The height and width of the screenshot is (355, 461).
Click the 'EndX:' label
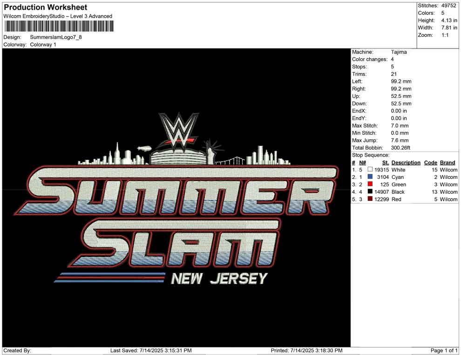pyautogui.click(x=359, y=111)
